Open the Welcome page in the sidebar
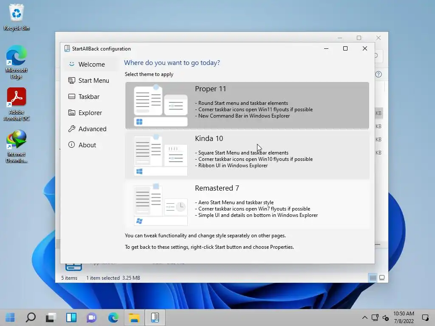The width and height of the screenshot is (435, 326). (91, 65)
